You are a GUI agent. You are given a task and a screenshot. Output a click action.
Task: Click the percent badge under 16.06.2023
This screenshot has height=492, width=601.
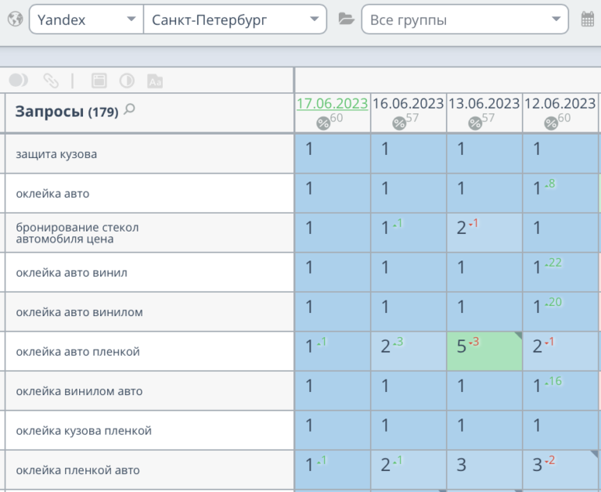[x=399, y=123]
